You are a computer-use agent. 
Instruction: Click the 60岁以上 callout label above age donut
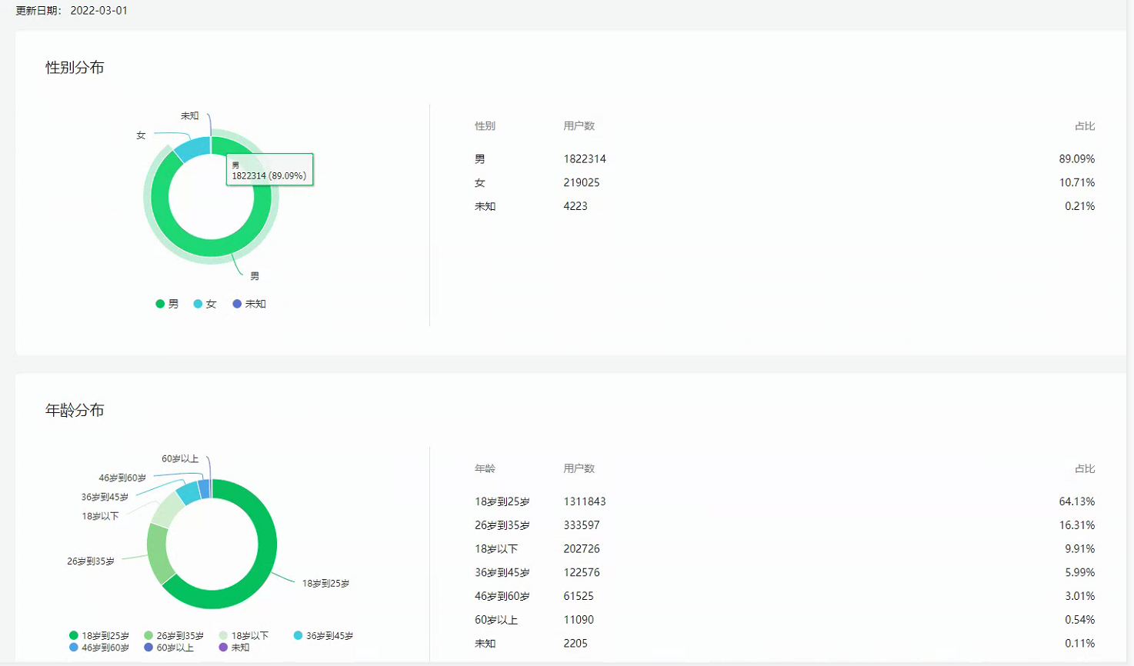tap(180, 459)
